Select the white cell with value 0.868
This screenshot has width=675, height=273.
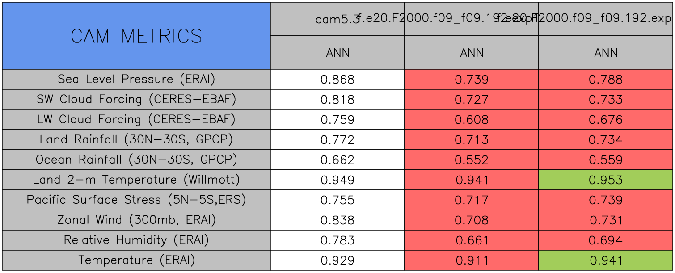pyautogui.click(x=337, y=80)
